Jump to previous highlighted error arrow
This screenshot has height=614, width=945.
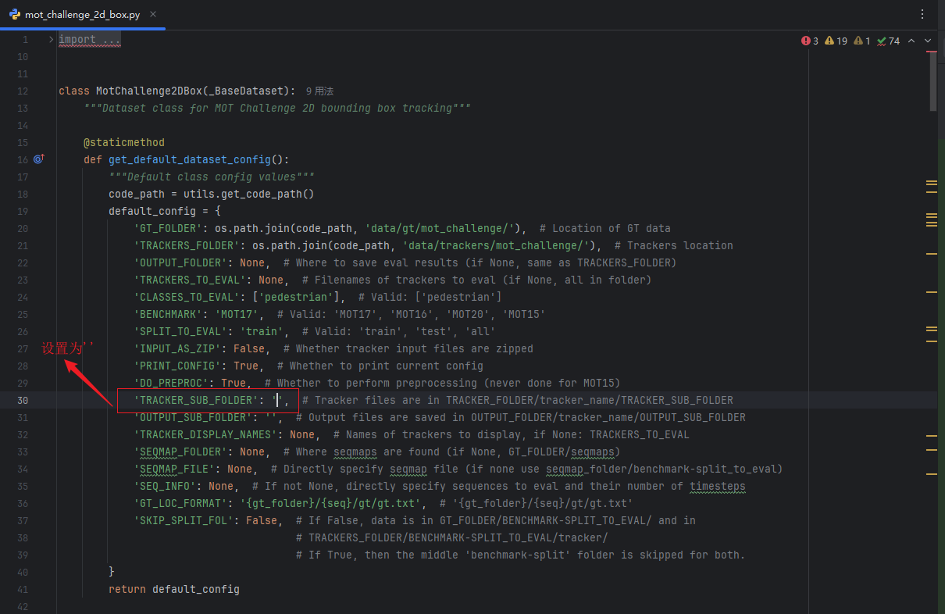(911, 41)
